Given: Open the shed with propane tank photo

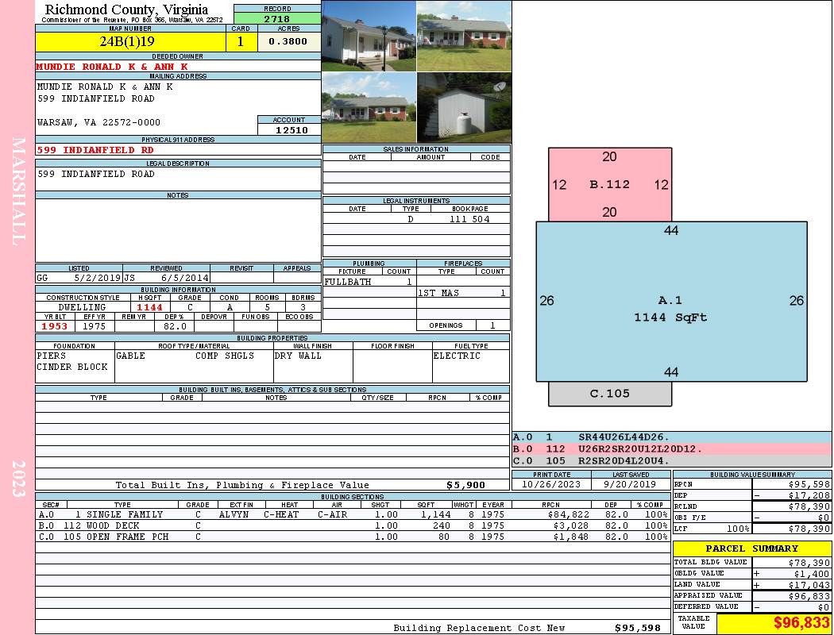Looking at the screenshot, I should 464,107.
